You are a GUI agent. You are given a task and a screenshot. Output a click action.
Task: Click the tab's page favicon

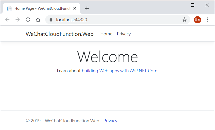tap(9, 8)
